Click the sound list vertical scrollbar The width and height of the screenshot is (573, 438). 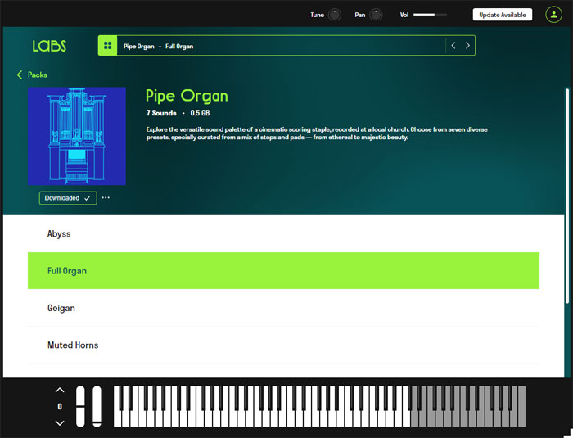point(567,196)
